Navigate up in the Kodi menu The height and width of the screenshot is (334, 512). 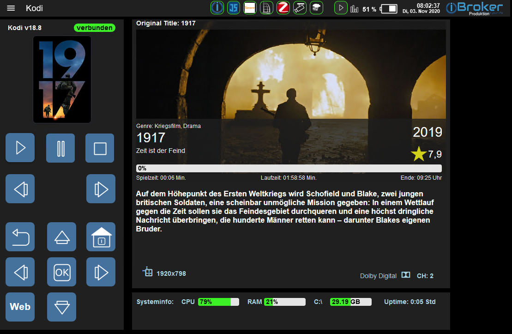click(x=62, y=237)
